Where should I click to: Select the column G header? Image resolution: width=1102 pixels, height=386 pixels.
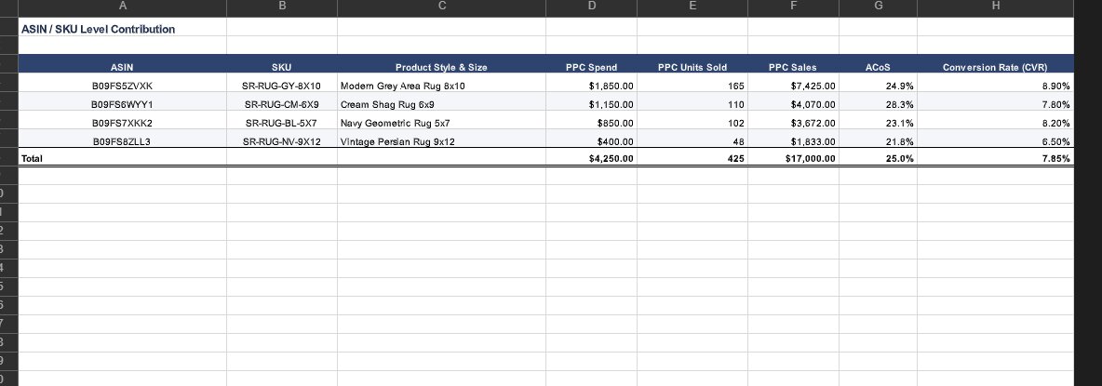878,7
